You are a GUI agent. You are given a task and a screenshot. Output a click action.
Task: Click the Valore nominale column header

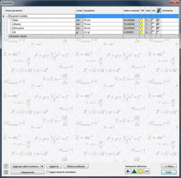(x=131, y=11)
